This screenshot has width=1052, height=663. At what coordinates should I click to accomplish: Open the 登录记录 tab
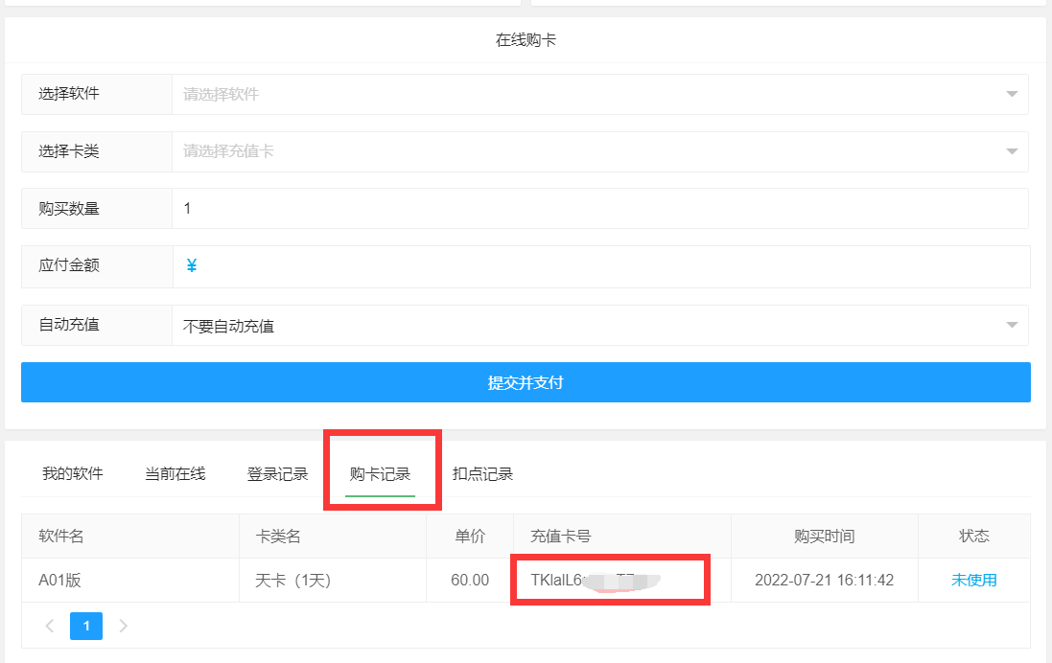[277, 474]
